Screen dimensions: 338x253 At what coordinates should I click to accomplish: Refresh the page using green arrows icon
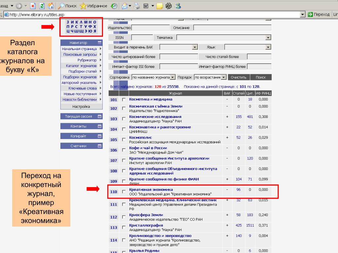(x=42, y=6)
